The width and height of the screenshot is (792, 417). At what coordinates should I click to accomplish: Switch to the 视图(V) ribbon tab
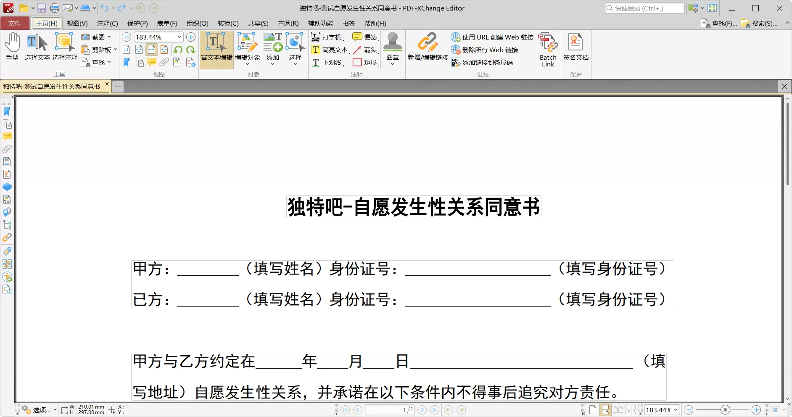77,23
